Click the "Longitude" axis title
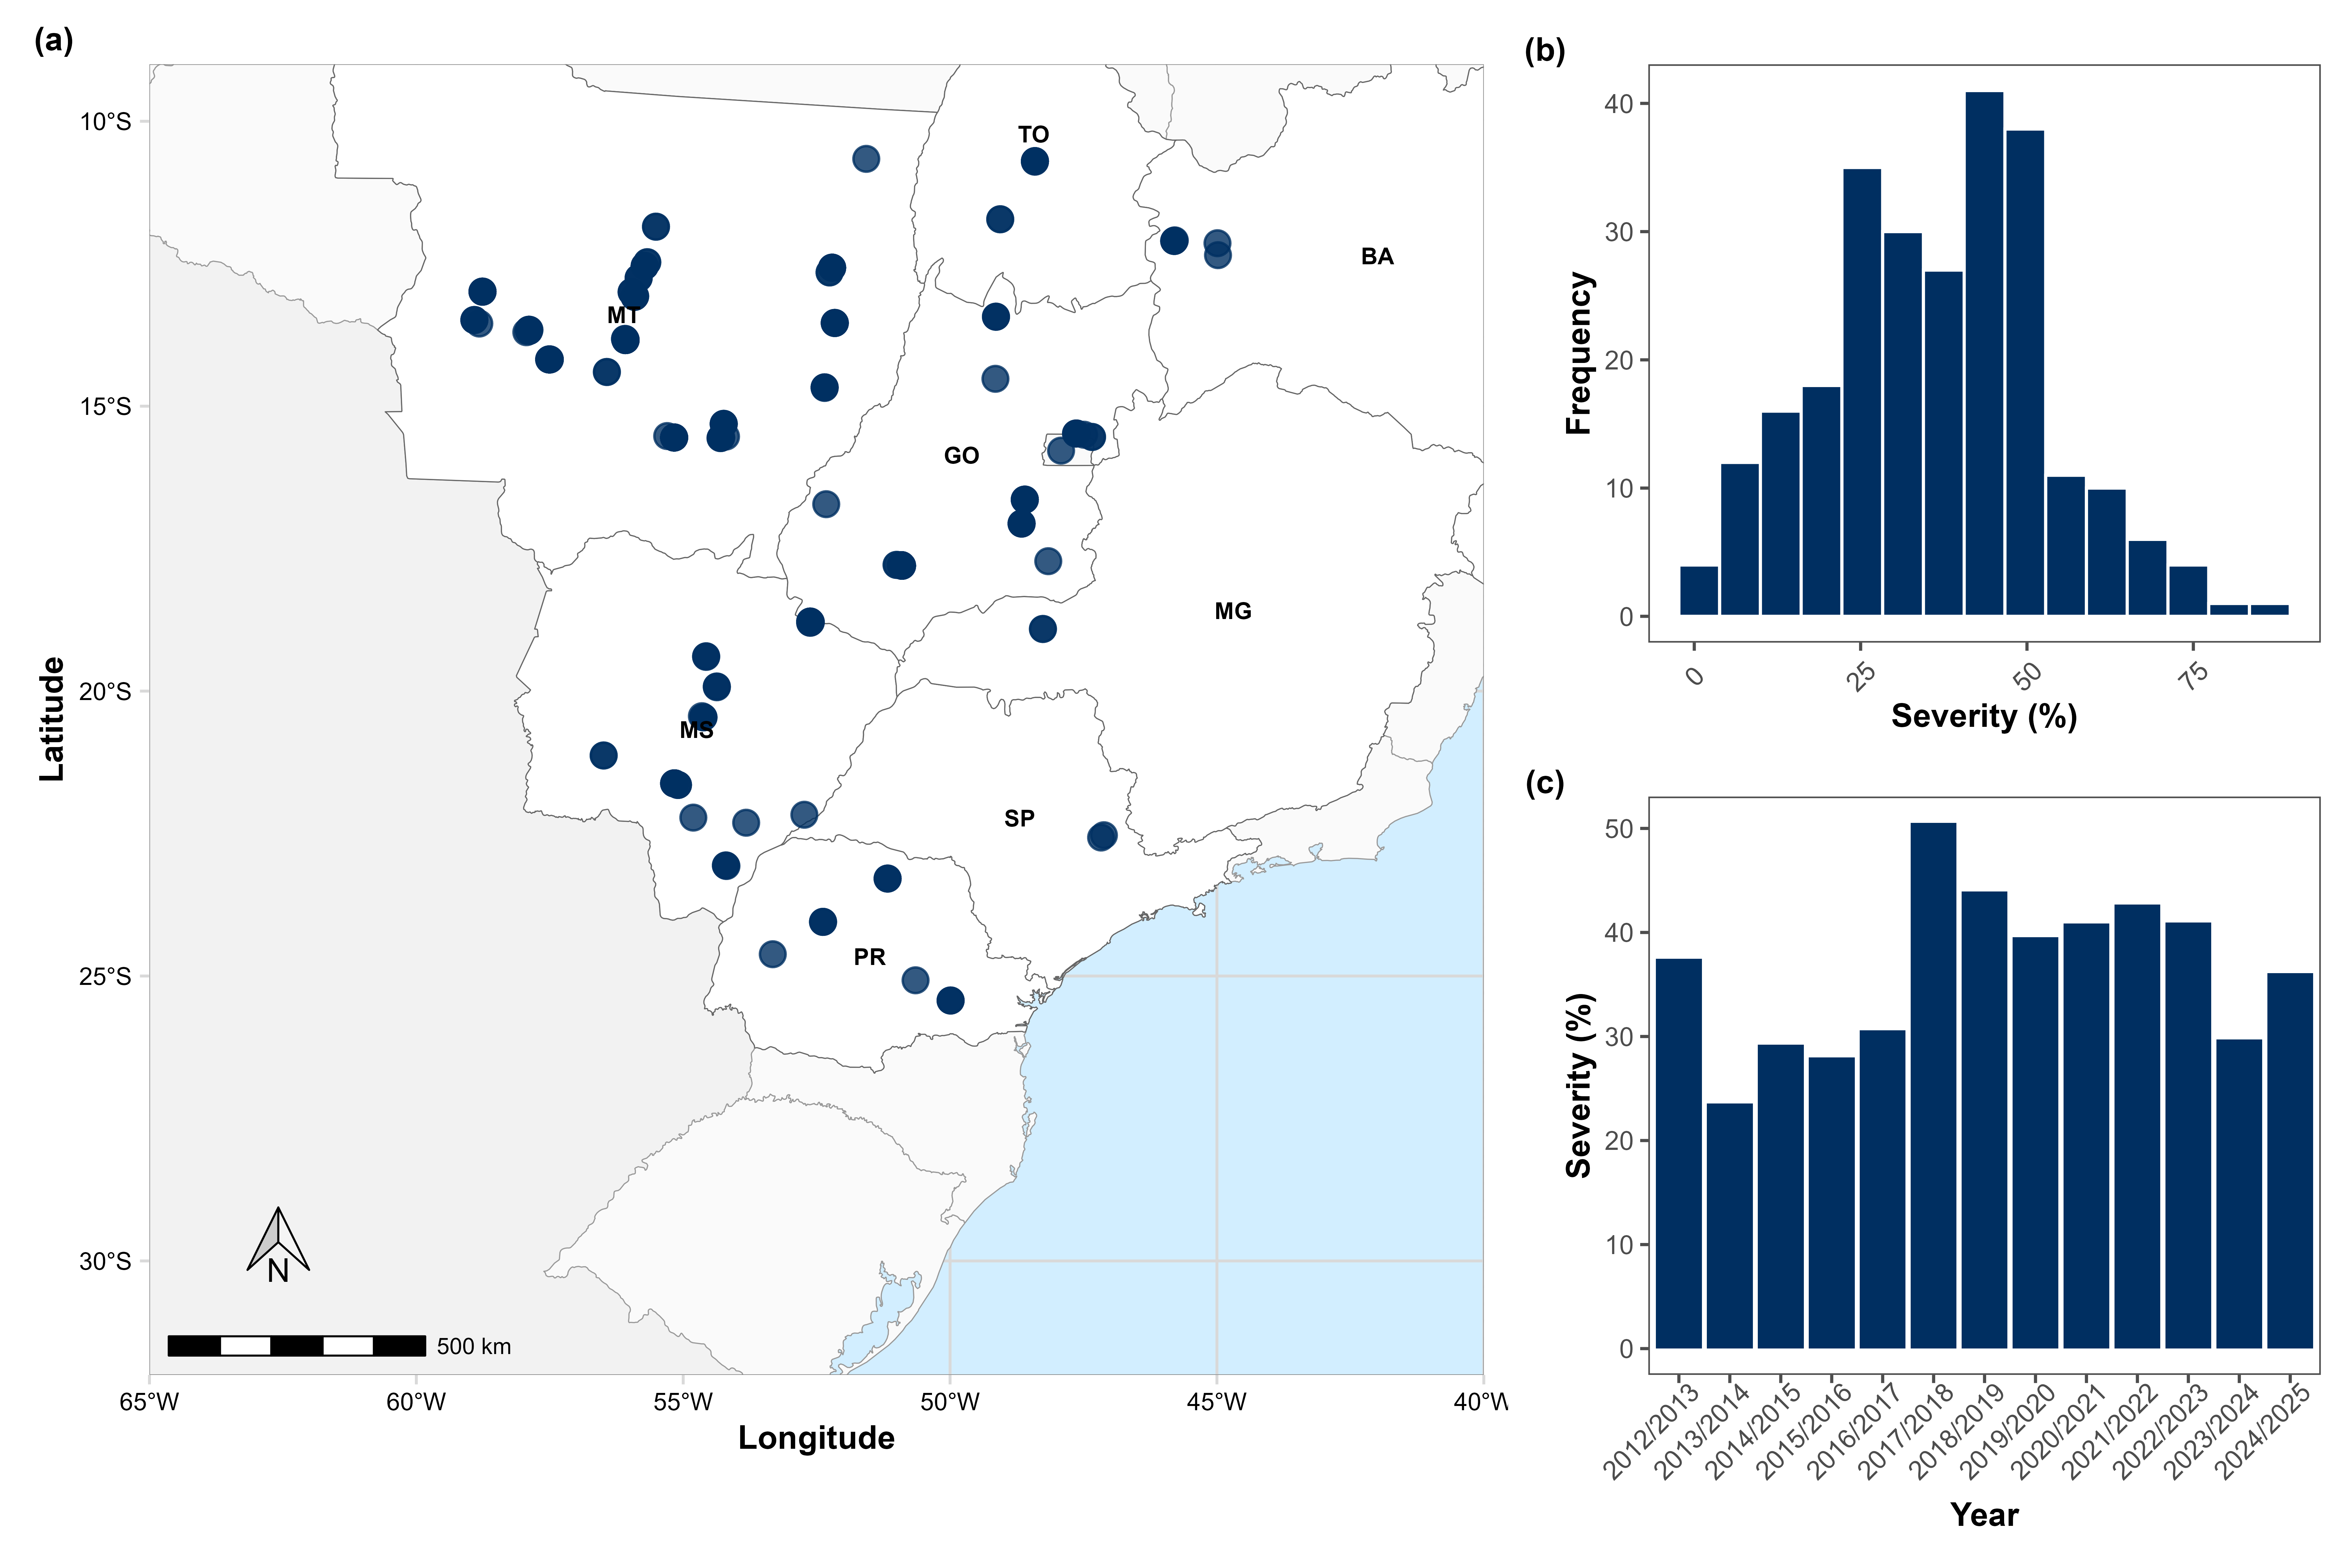Screen dimensions: 2352x1568 (816, 1438)
